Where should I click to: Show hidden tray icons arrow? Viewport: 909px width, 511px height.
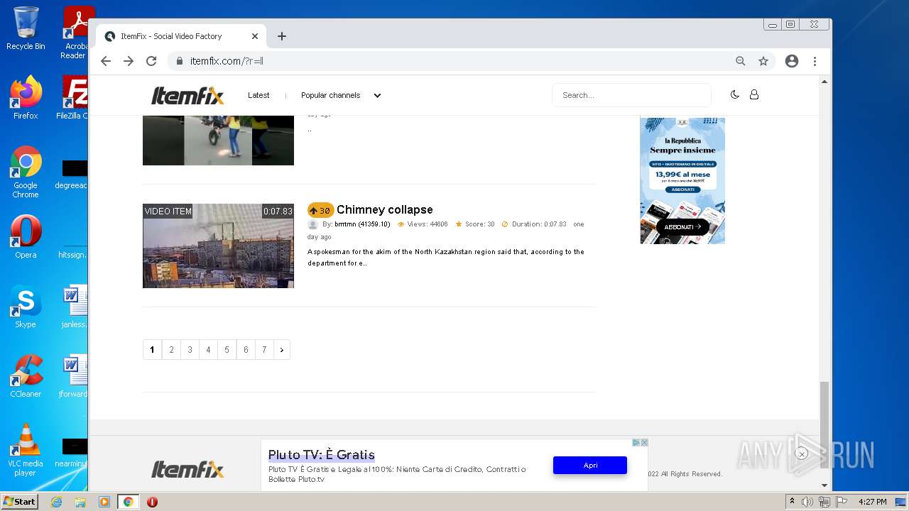coord(792,502)
